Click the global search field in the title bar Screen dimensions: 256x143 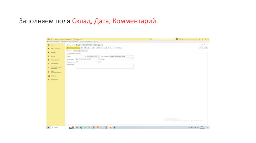coord(162,39)
